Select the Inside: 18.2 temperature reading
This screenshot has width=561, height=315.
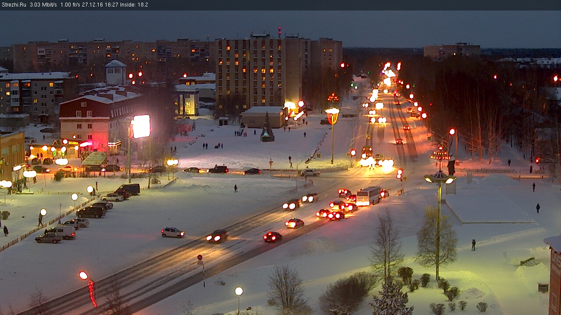click(x=134, y=5)
